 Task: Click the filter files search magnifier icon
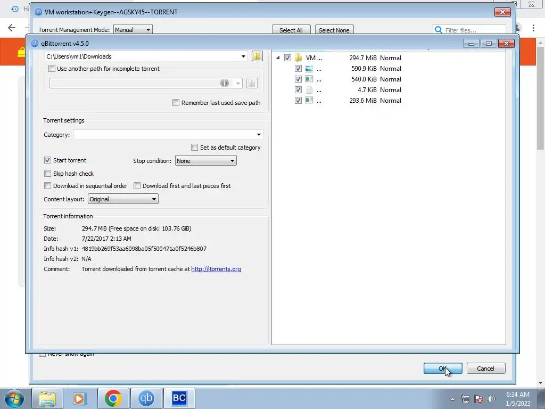pos(439,30)
